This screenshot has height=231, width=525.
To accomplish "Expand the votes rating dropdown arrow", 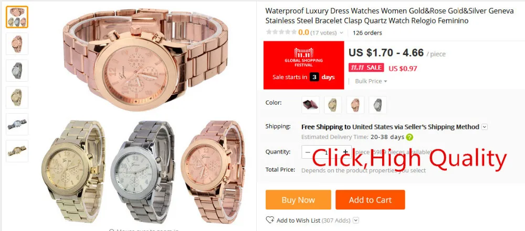I will pyautogui.click(x=341, y=33).
